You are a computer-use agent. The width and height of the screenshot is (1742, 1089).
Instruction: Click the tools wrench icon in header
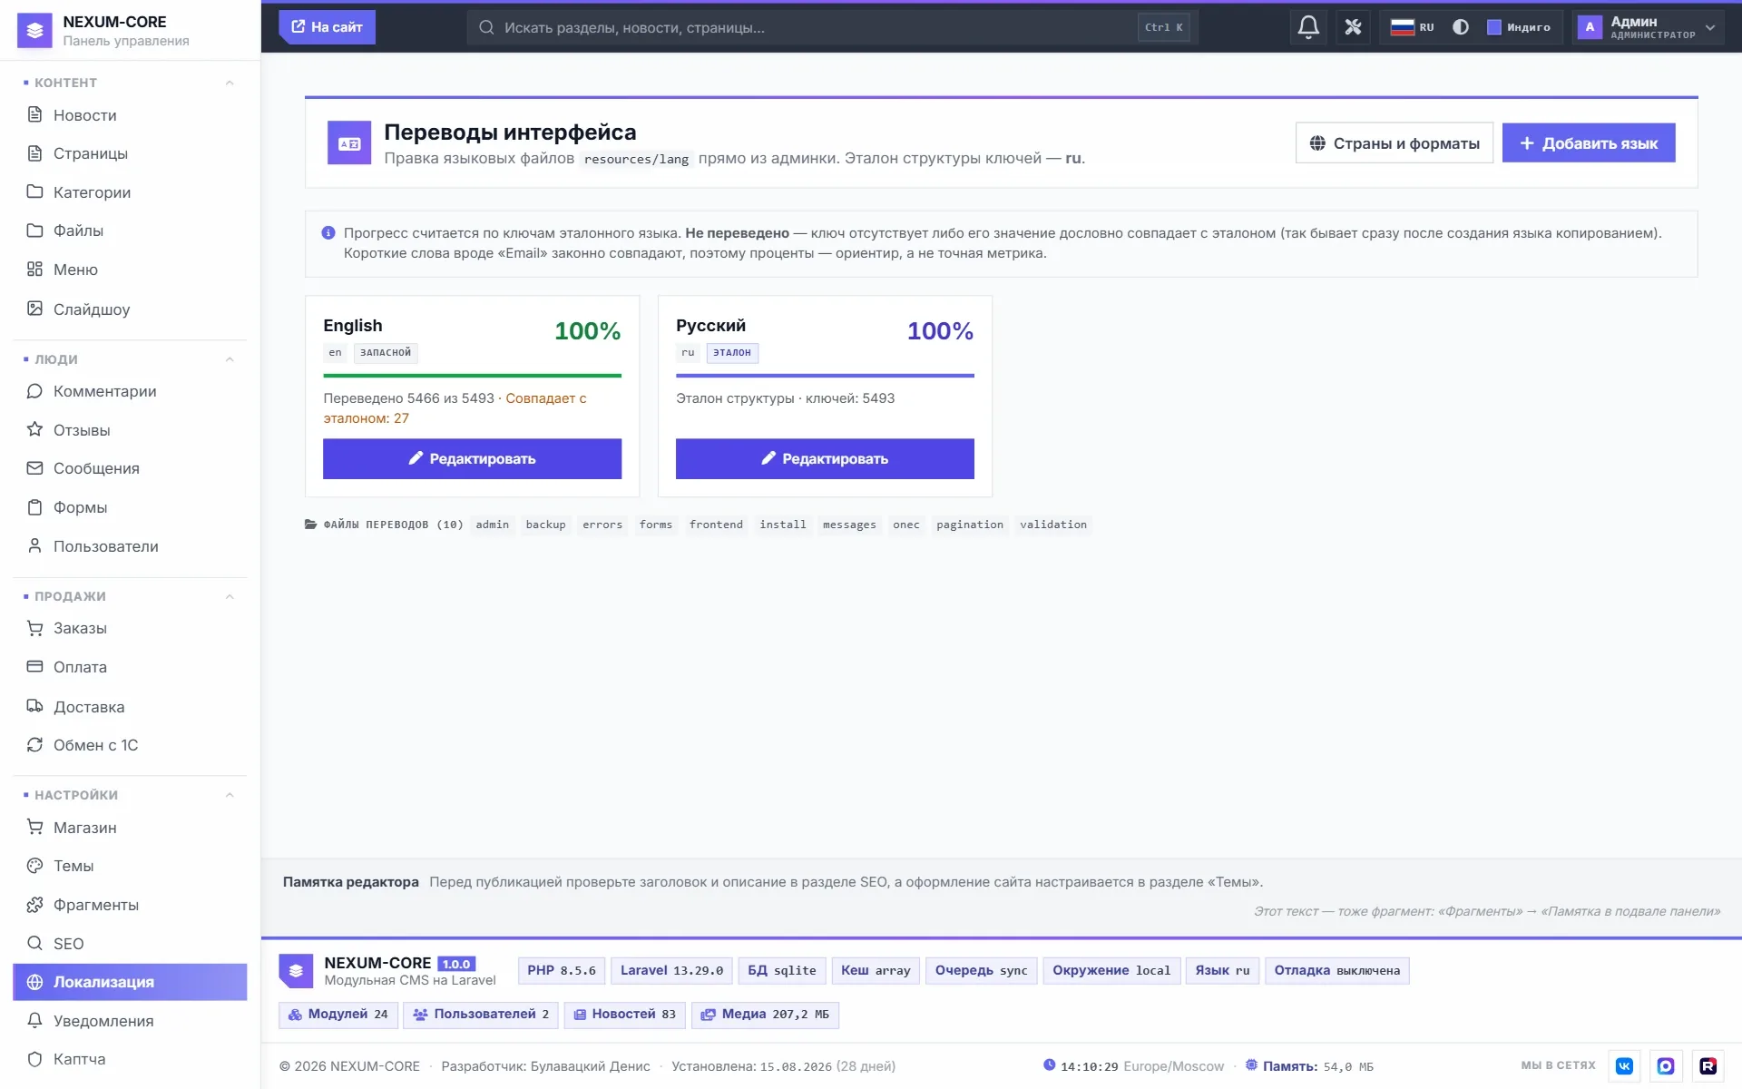[1353, 27]
